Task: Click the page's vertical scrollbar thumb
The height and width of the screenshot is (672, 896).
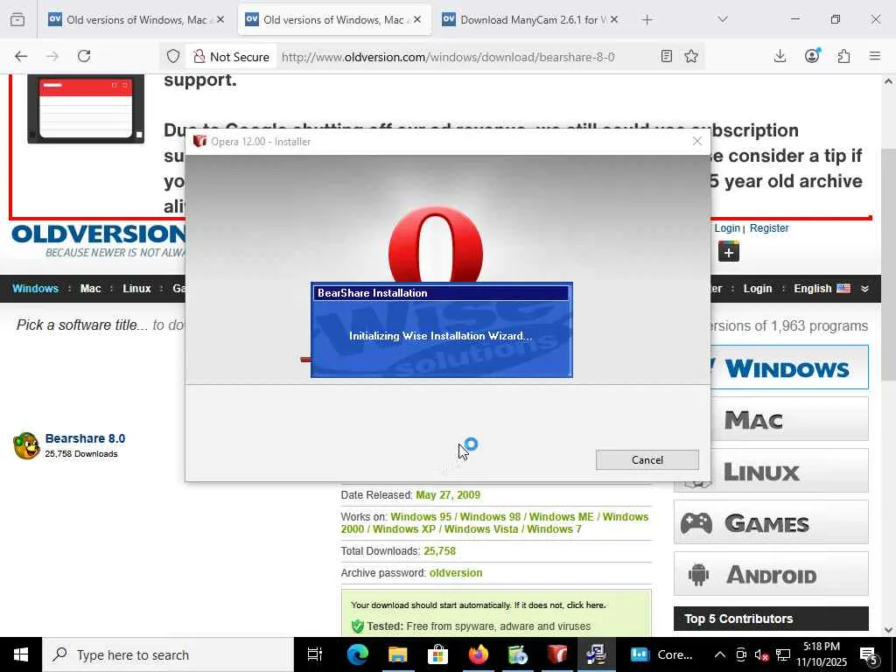Action: [x=888, y=262]
